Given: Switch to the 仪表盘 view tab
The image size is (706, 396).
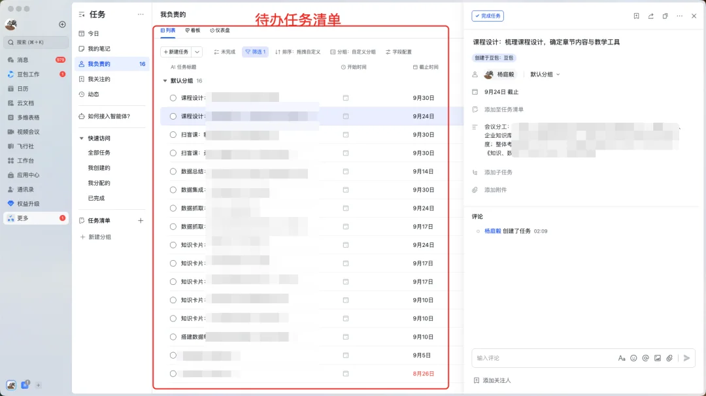Looking at the screenshot, I should coord(220,31).
